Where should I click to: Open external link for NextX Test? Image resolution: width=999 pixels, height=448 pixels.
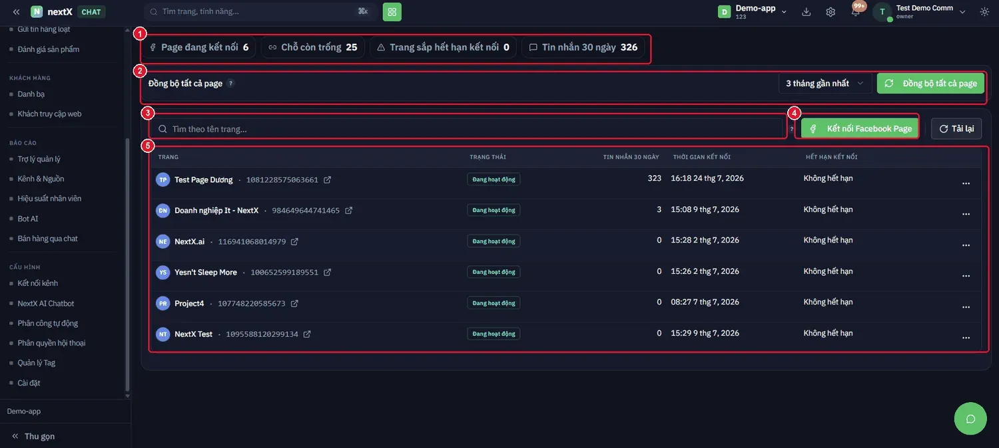pyautogui.click(x=307, y=334)
